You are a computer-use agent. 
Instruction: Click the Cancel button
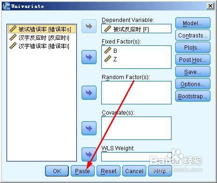tap(134, 171)
